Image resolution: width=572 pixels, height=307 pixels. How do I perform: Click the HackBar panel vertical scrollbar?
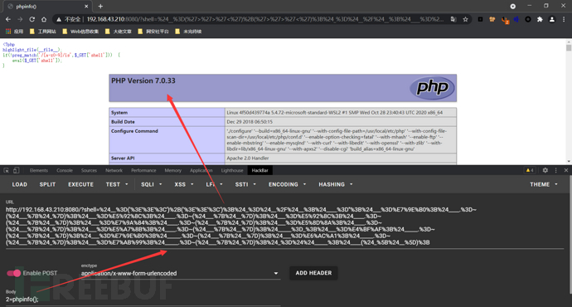570,234
